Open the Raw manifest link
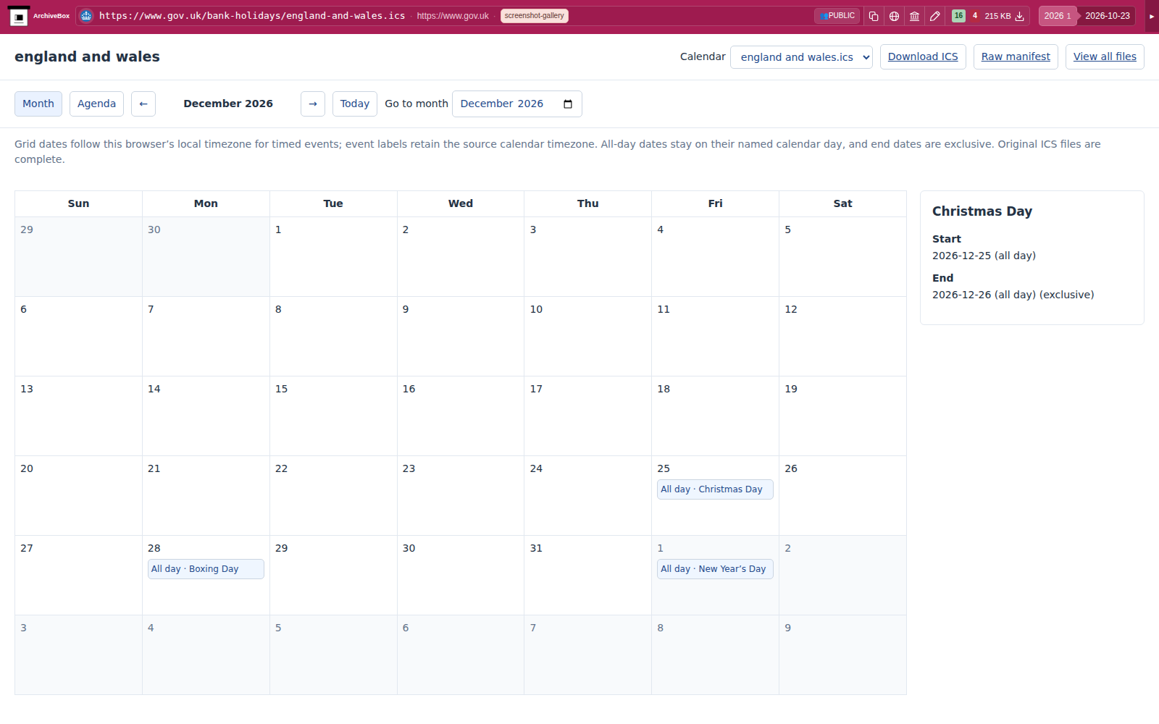This screenshot has height=724, width=1159. (x=1016, y=57)
